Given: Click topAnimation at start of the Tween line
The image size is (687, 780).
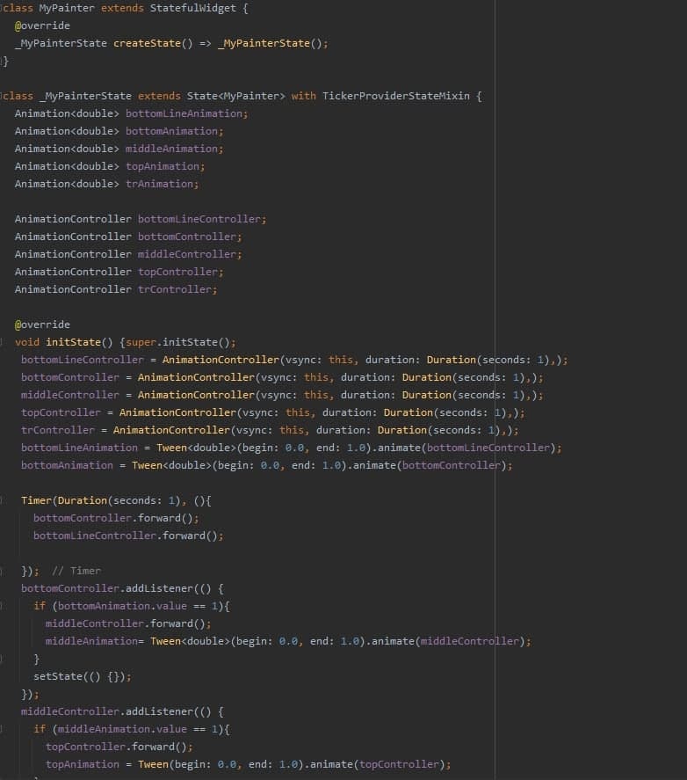Looking at the screenshot, I should point(83,764).
